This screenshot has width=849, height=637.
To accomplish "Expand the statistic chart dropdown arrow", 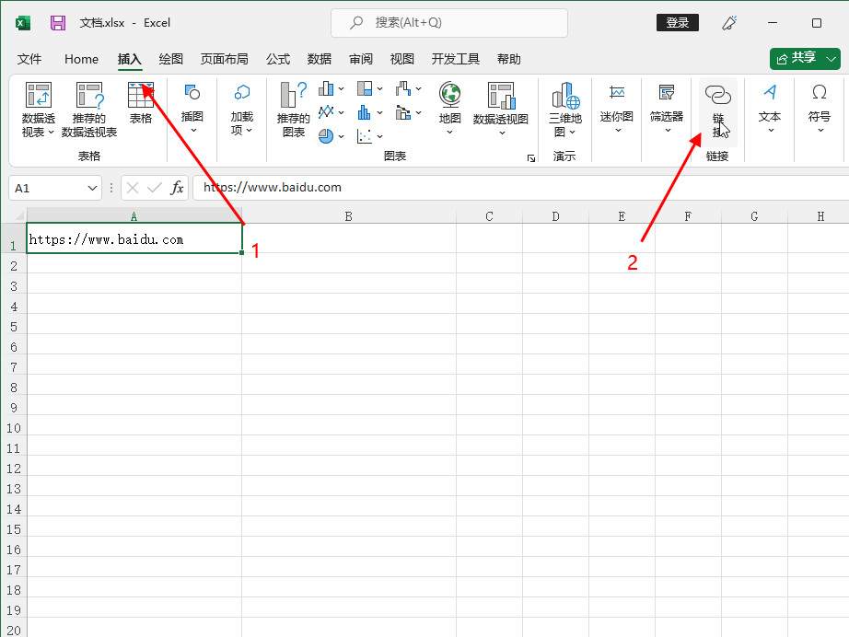I will pyautogui.click(x=380, y=112).
